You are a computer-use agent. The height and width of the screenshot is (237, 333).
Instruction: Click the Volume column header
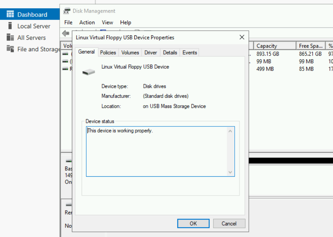67,46
